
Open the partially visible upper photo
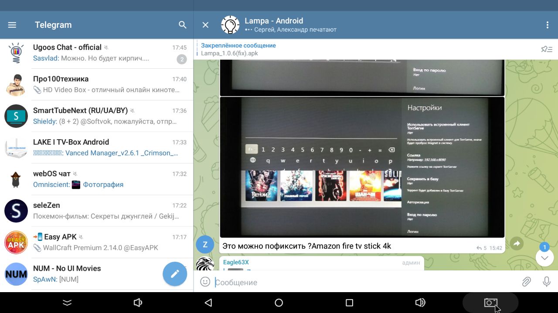pos(362,78)
